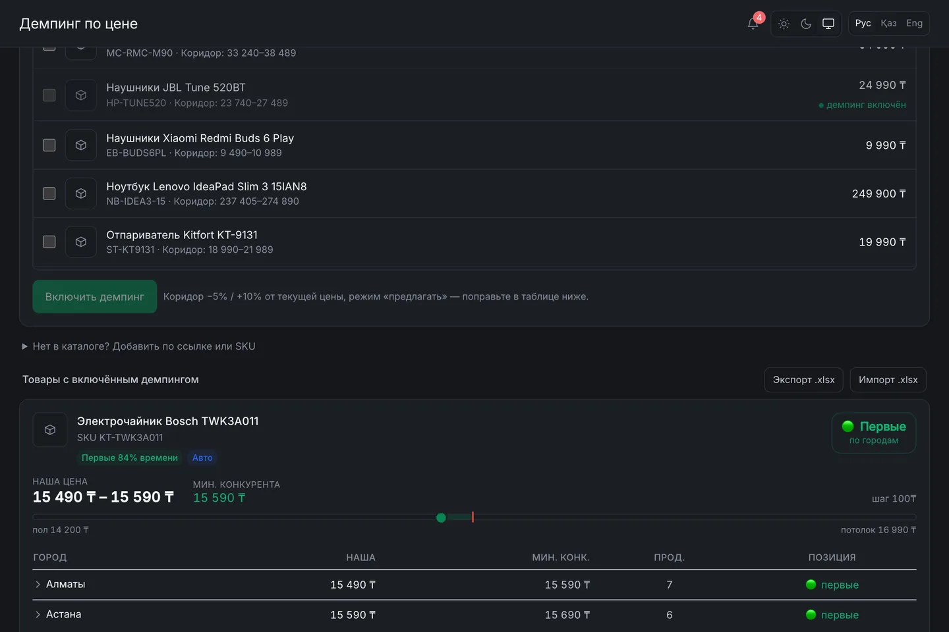Click 'шаг 100₸' step label

point(894,499)
